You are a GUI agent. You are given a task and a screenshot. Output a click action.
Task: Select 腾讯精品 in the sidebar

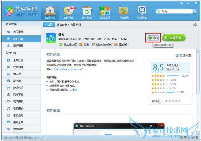pyautogui.click(x=21, y=46)
